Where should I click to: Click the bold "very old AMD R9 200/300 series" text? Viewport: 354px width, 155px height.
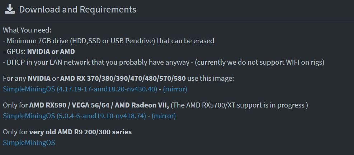click(80, 132)
